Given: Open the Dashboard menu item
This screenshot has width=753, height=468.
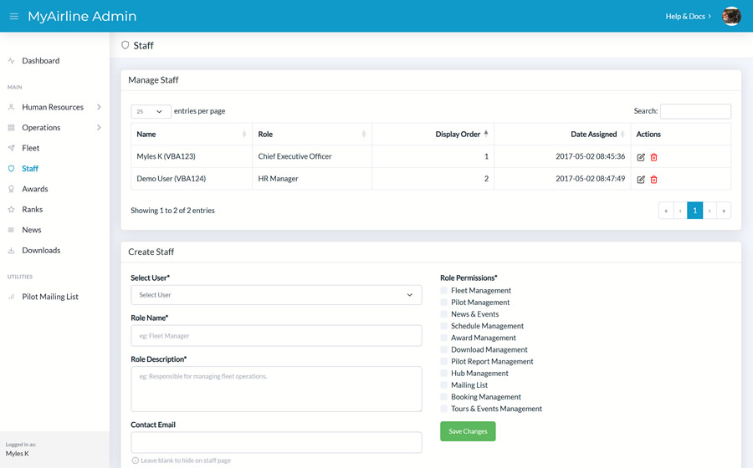Looking at the screenshot, I should pyautogui.click(x=41, y=61).
